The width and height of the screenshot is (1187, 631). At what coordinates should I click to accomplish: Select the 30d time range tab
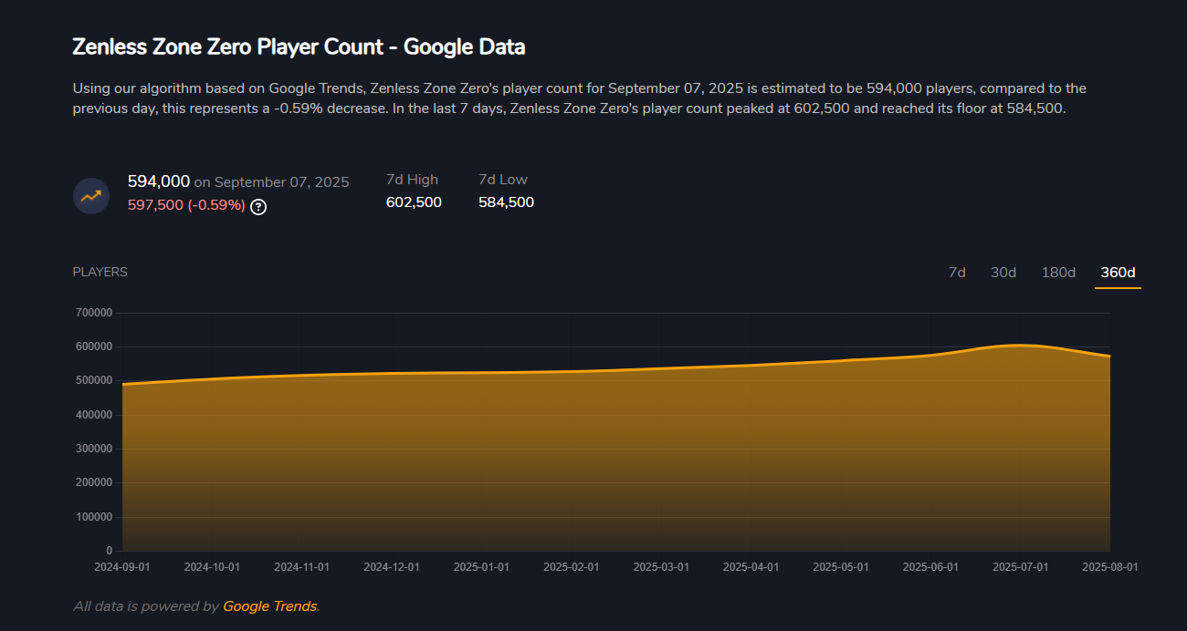pyautogui.click(x=1003, y=273)
